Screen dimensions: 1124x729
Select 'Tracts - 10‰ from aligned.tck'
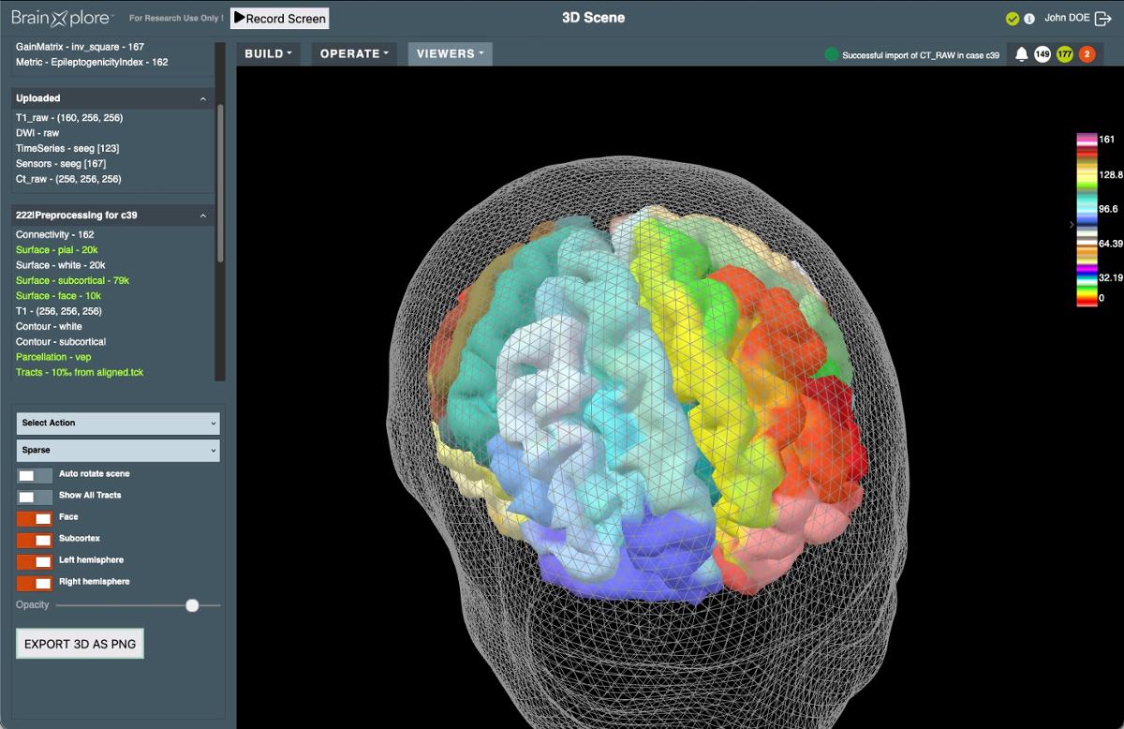click(80, 372)
